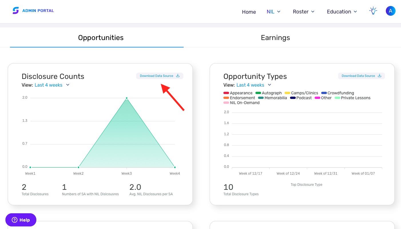
Task: Click the ADMIN PORTAL title text
Action: pyautogui.click(x=38, y=11)
